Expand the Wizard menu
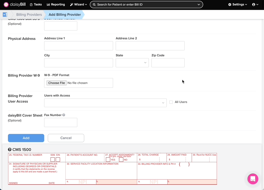Image resolution: width=264 pixels, height=190 pixels. [x=78, y=5]
